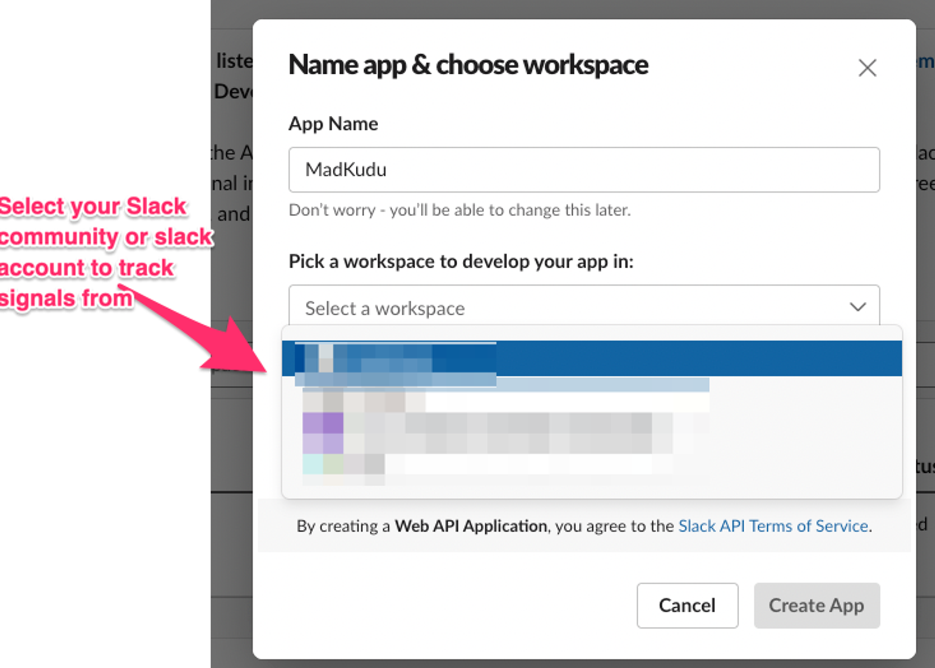Click the 'Don't worry - you'll be able to change this later.' hint

pos(460,210)
